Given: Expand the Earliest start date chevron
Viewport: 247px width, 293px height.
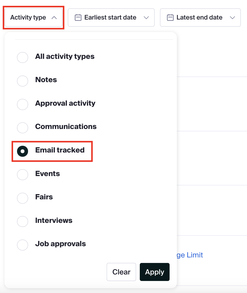Looking at the screenshot, I should pos(146,18).
